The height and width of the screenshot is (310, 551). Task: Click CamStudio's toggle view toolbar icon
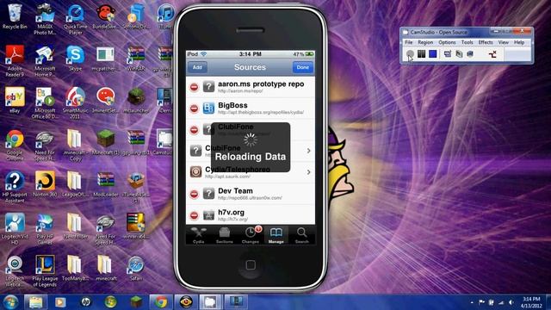click(x=448, y=53)
